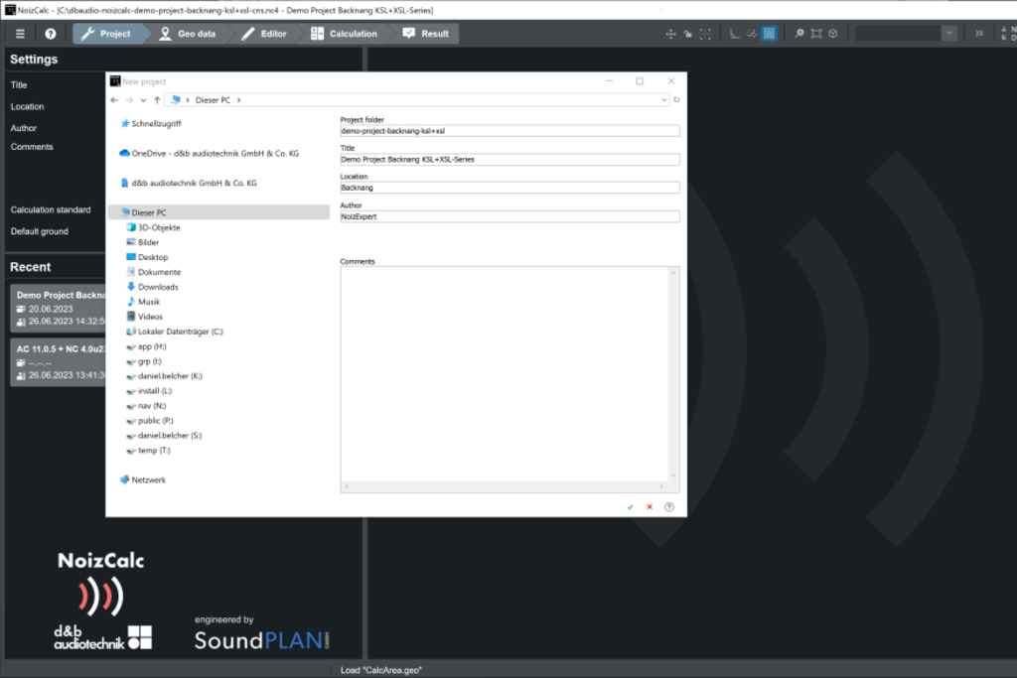Select the install (L:) network drive
The image size is (1017, 678).
coord(149,391)
